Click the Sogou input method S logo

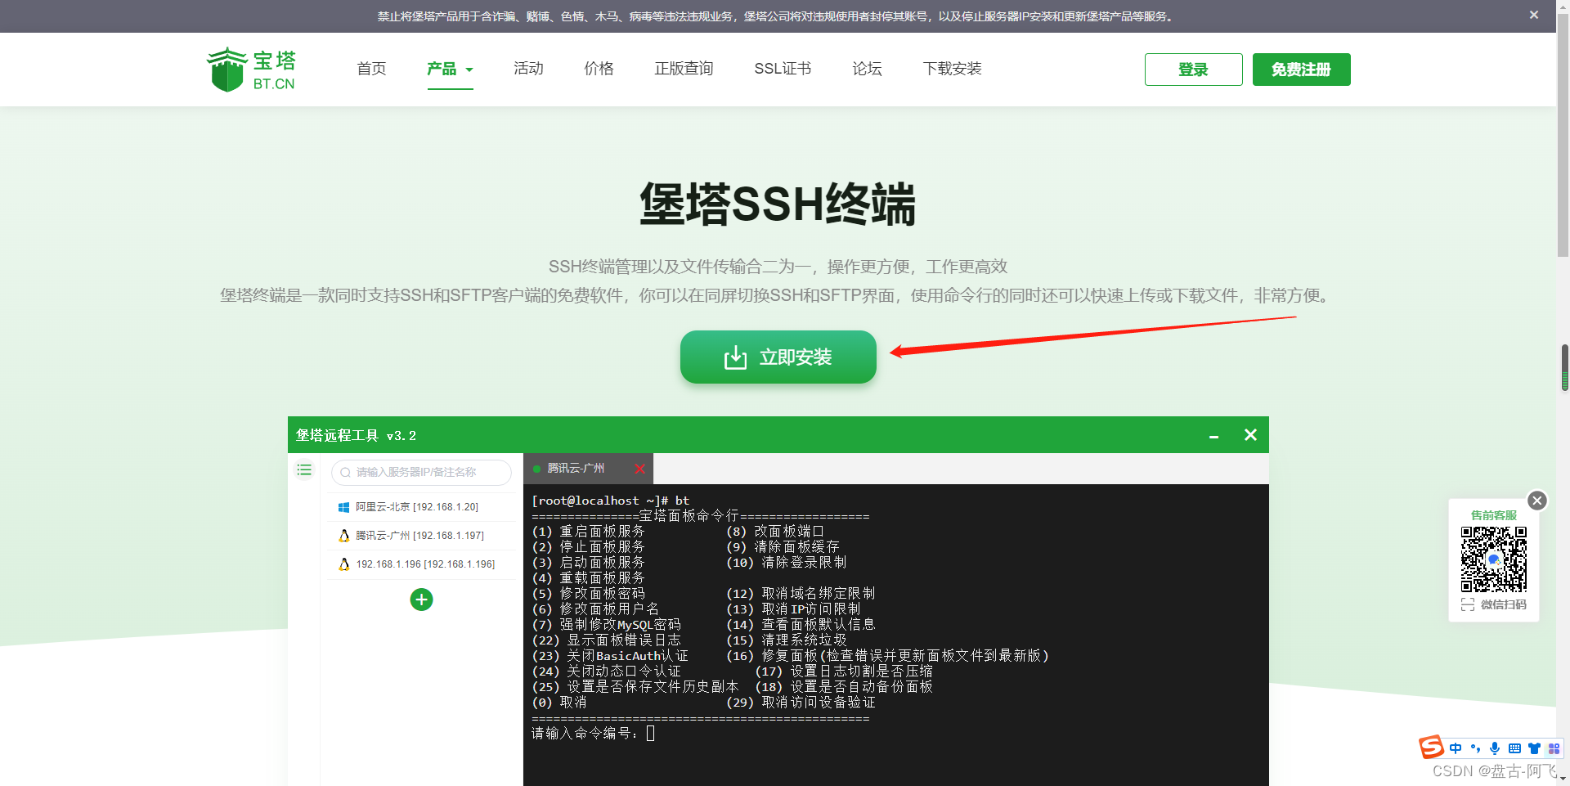click(x=1432, y=747)
